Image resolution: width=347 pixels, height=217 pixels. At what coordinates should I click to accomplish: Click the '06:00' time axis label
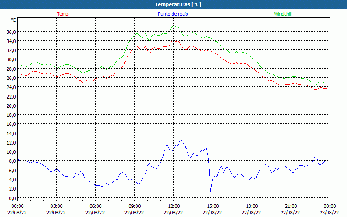click(95, 207)
